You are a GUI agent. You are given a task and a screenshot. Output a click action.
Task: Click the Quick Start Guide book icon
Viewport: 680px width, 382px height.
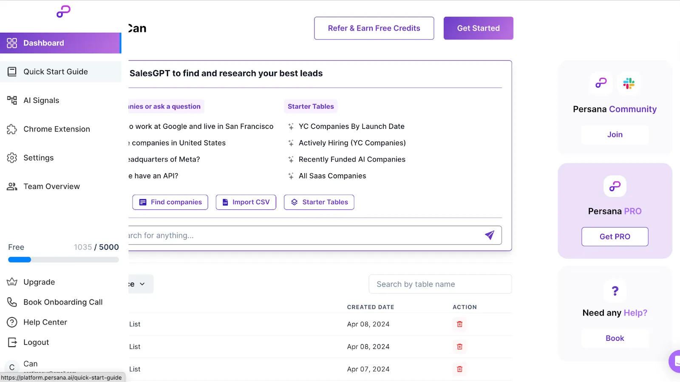[x=12, y=71]
